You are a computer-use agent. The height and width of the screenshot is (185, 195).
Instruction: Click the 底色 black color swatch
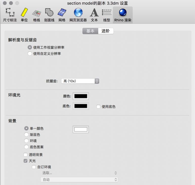tap(81, 106)
